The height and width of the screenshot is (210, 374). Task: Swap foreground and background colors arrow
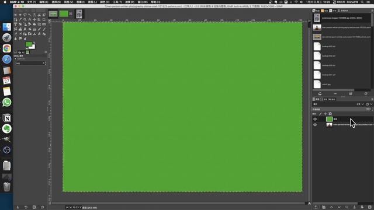point(34,43)
